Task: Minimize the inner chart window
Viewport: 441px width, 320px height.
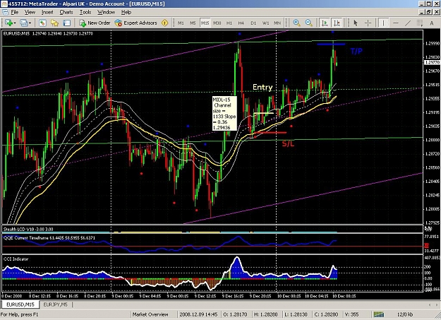Action: [x=421, y=12]
